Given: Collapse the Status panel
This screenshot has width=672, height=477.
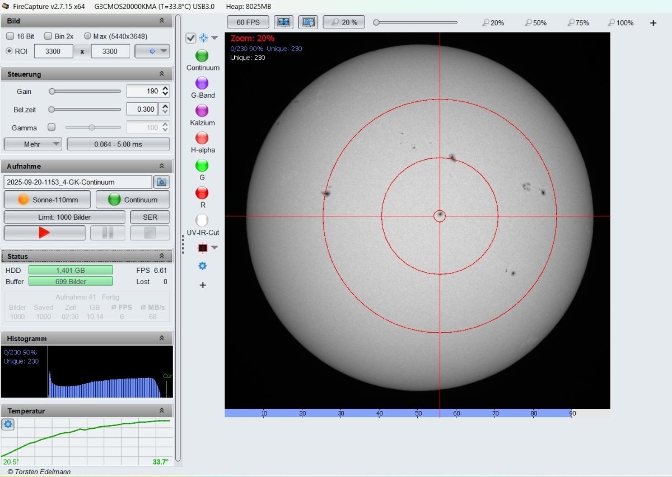Looking at the screenshot, I should 162,256.
